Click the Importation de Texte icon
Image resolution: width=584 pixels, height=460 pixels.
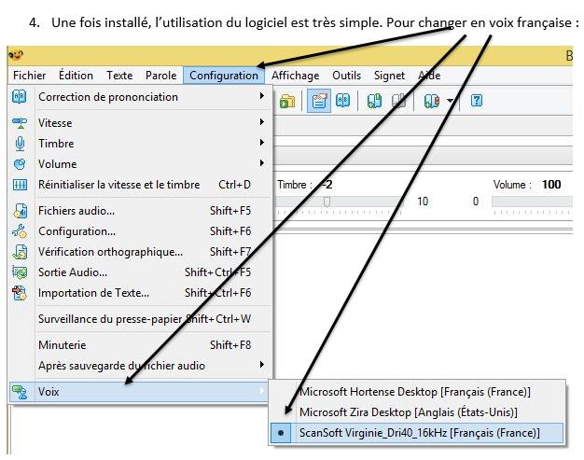[x=19, y=293]
